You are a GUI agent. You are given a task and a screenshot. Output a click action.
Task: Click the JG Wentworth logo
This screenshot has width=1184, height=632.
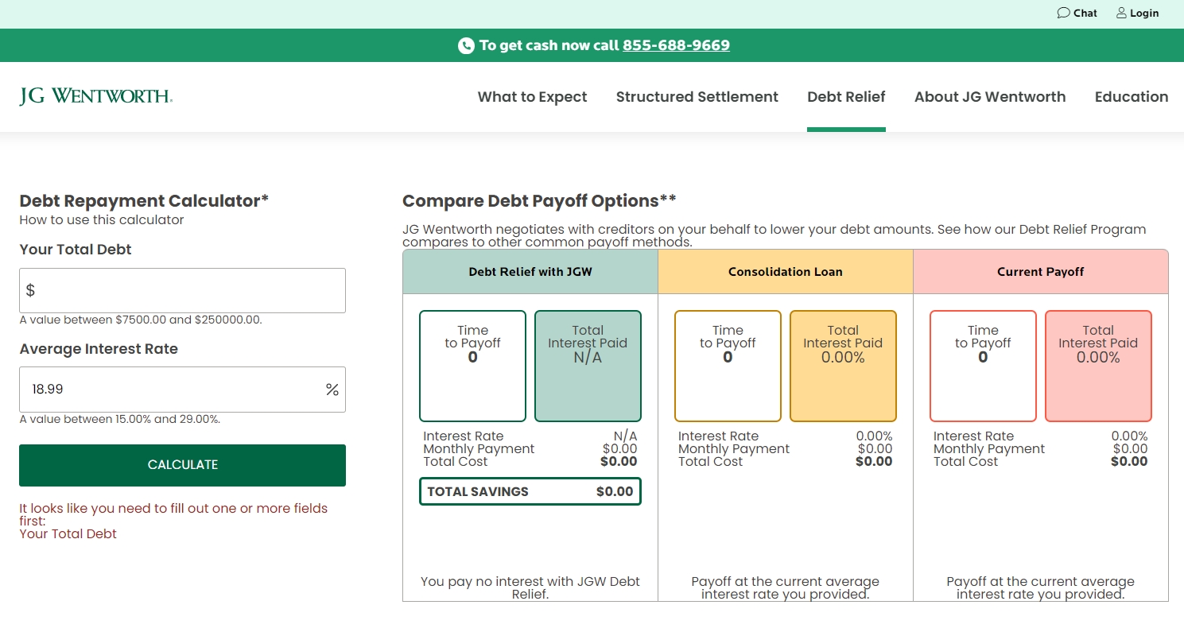pos(95,95)
